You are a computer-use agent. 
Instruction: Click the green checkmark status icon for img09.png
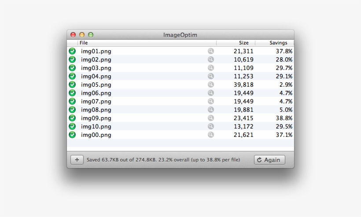pyautogui.click(x=72, y=118)
